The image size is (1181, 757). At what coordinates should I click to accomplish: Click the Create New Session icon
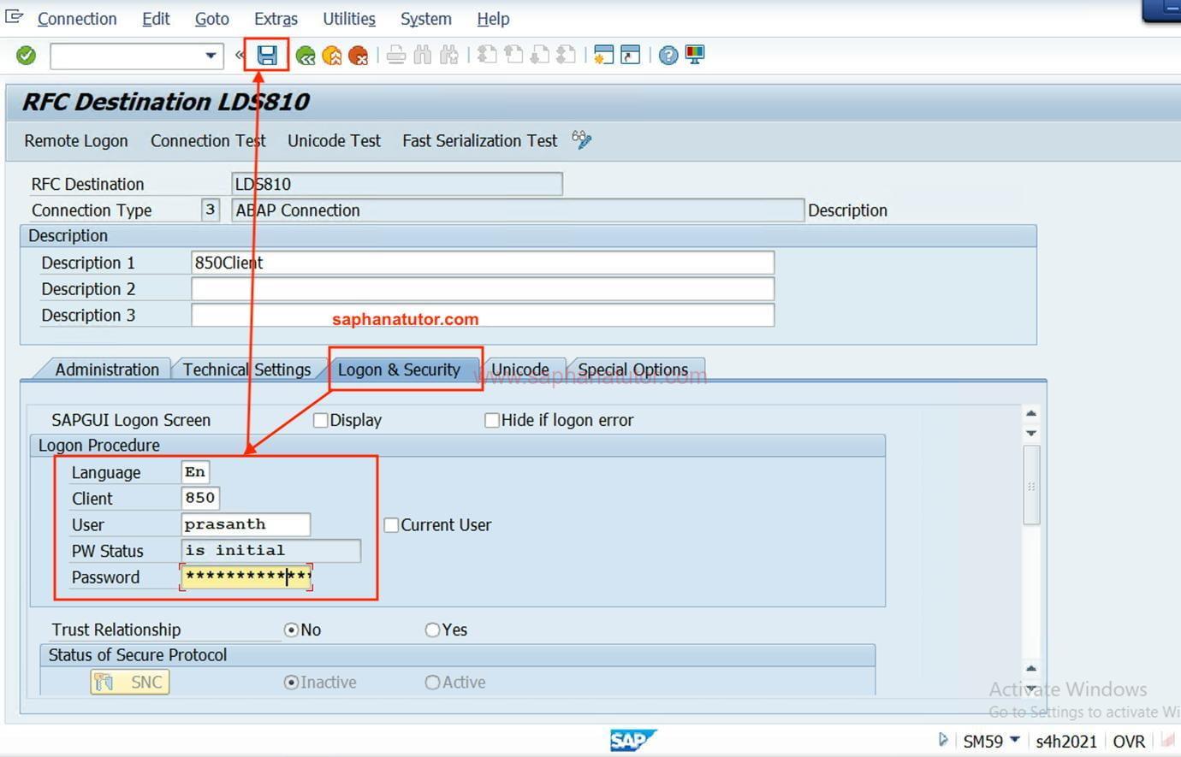tap(603, 56)
